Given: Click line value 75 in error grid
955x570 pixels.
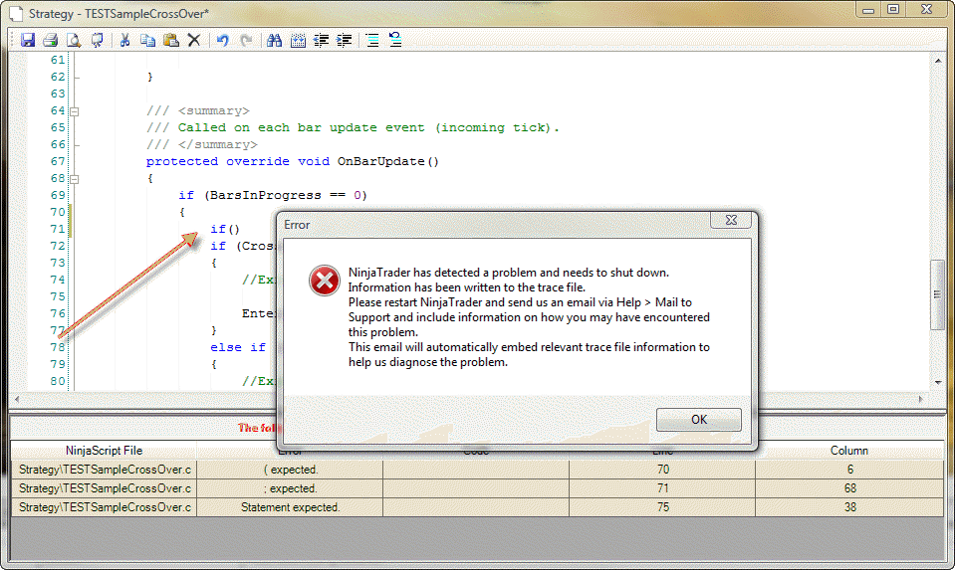Looking at the screenshot, I should (662, 507).
